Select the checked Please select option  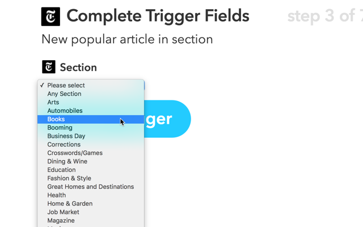(66, 85)
